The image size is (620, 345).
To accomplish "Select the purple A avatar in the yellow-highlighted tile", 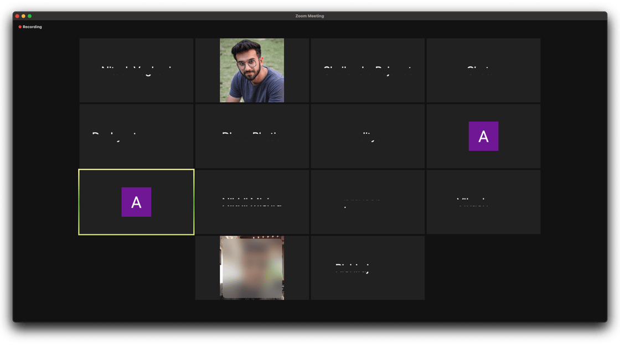I will tap(136, 202).
